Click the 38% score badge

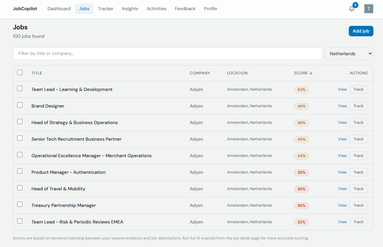click(301, 173)
